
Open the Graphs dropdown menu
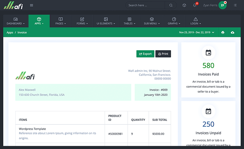coord(174,21)
